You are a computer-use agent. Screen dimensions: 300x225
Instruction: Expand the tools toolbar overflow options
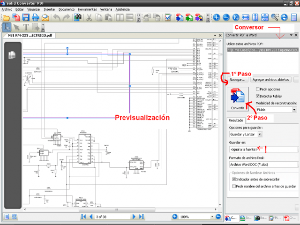click(x=43, y=27)
